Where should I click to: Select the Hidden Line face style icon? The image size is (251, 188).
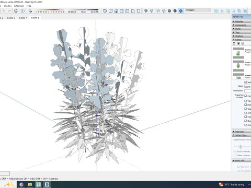164,11
